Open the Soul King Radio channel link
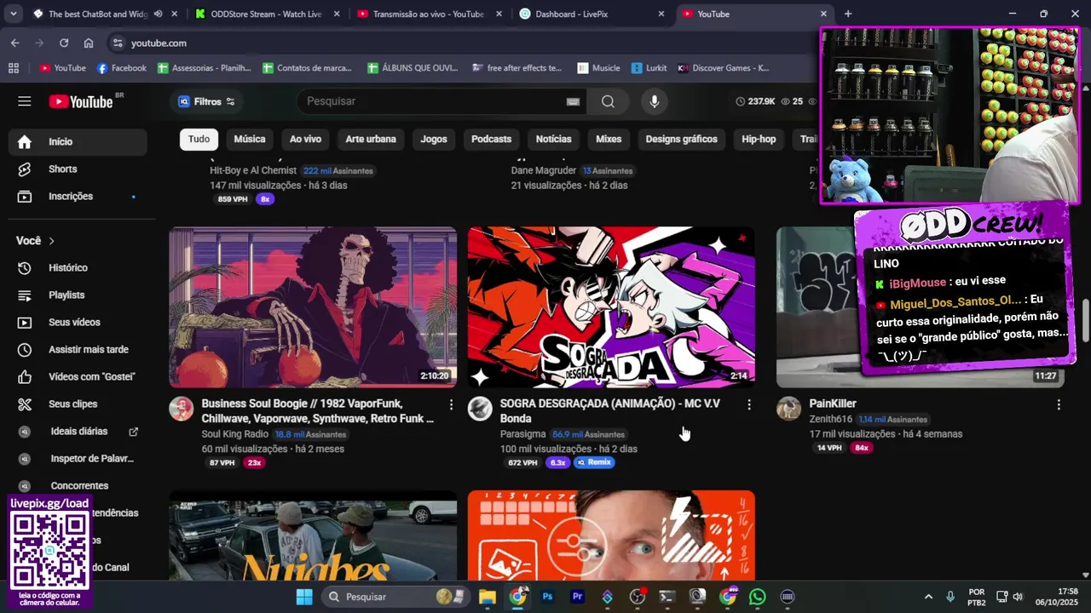The width and height of the screenshot is (1091, 613). pos(234,434)
